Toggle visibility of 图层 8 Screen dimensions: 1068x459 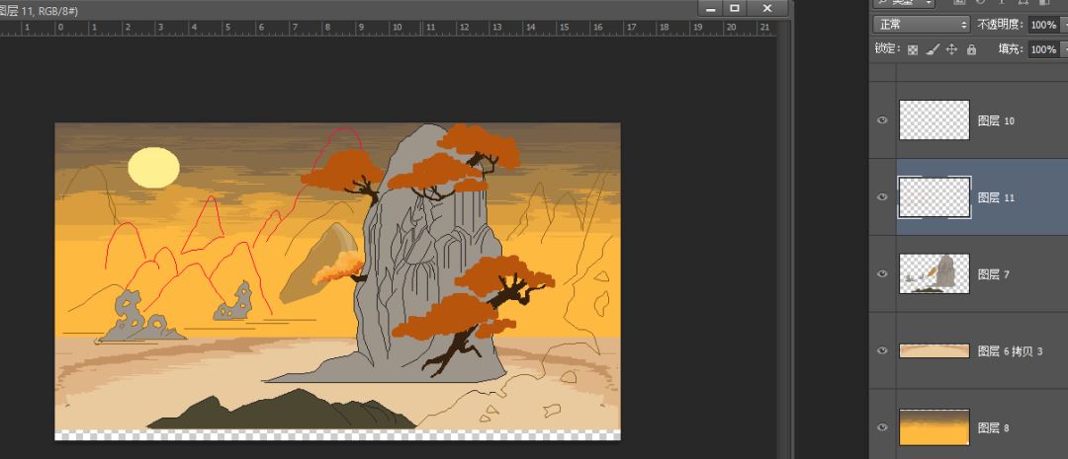pos(883,427)
